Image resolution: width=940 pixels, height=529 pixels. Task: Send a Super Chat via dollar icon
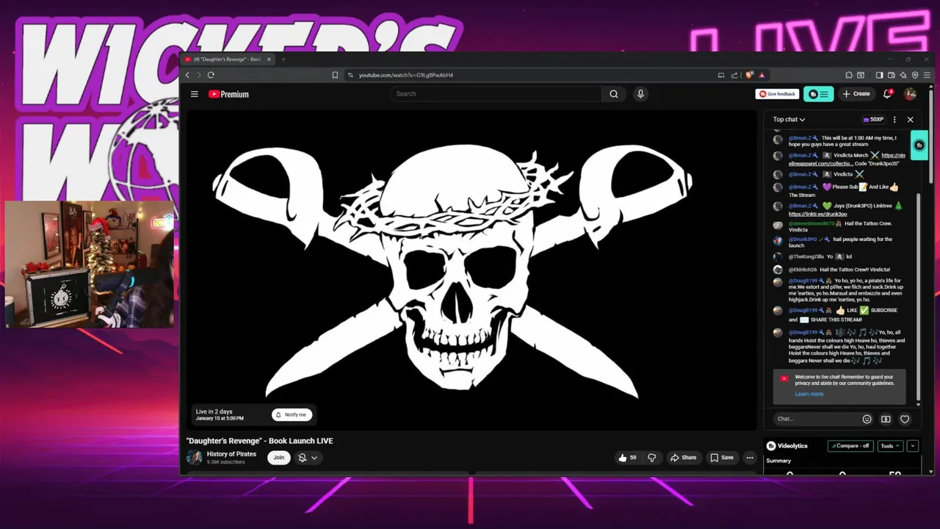pyautogui.click(x=886, y=419)
